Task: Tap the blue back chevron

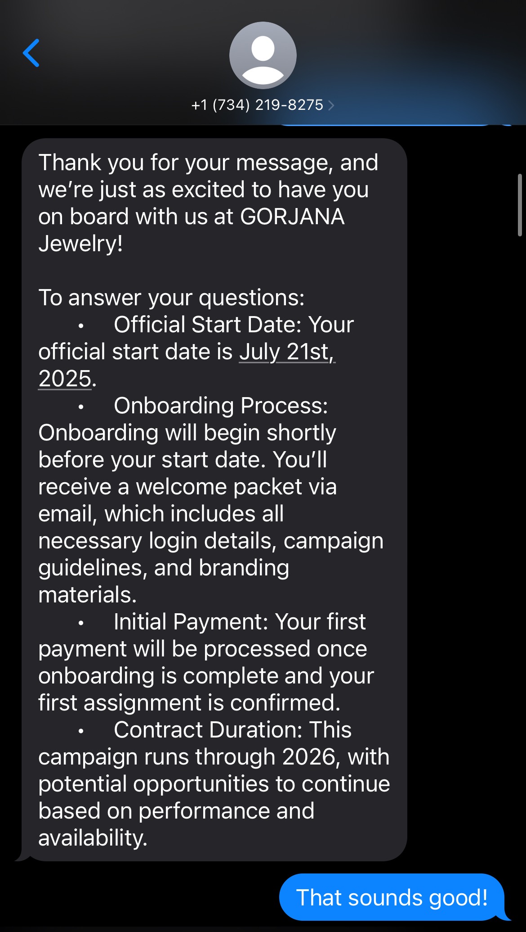Action: tap(31, 53)
